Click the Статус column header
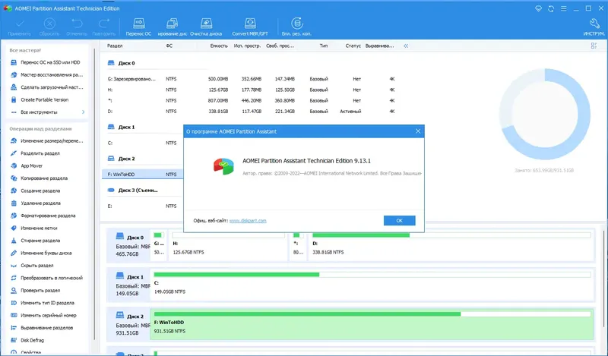The image size is (608, 356). 353,46
